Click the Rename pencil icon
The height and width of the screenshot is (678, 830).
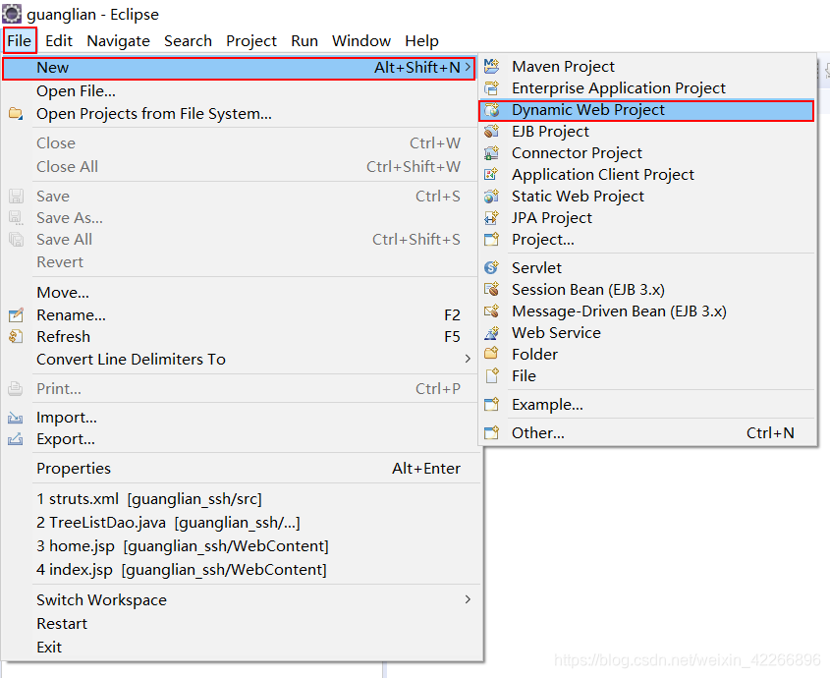[16, 315]
